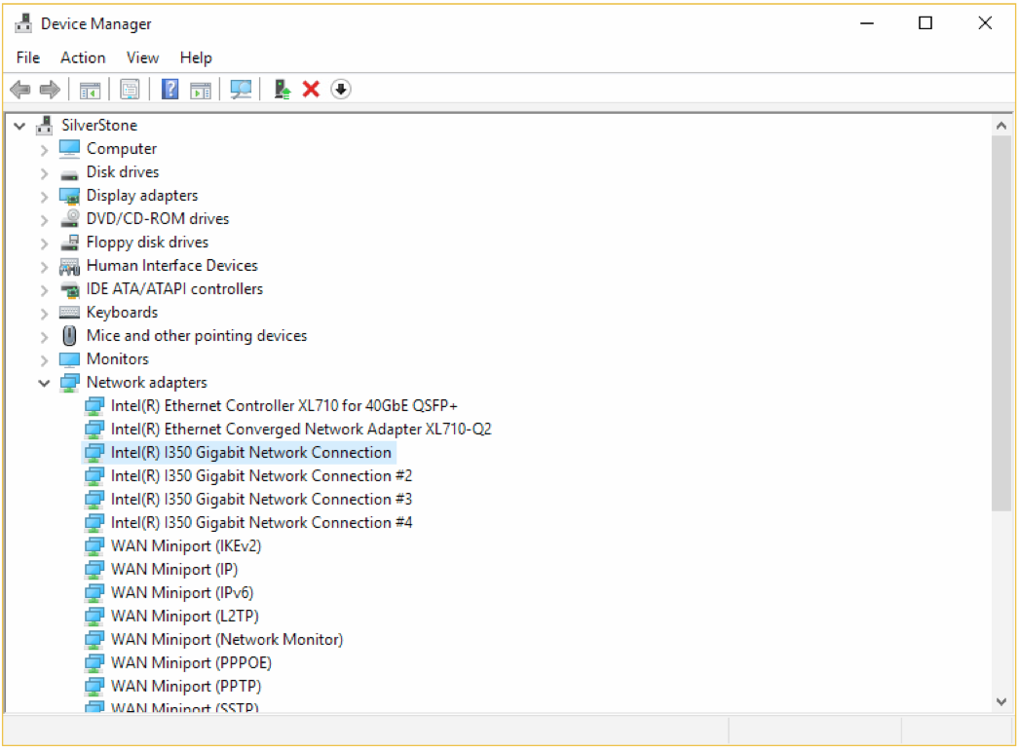Expand the IDE ATA/ATAPI controllers category
Screen dimensions: 1019x750
tap(44, 290)
